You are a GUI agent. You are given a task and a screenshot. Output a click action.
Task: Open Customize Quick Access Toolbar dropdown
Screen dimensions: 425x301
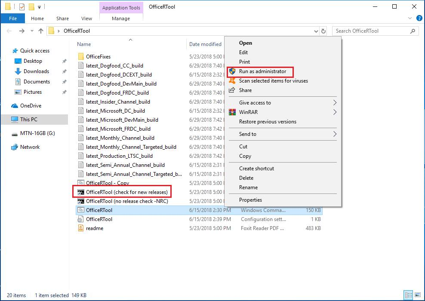click(39, 7)
